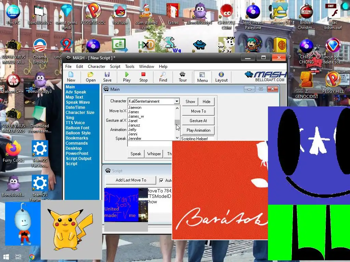
Task: Select the BonziBuddy3 desktop icon
Action: tap(40, 83)
